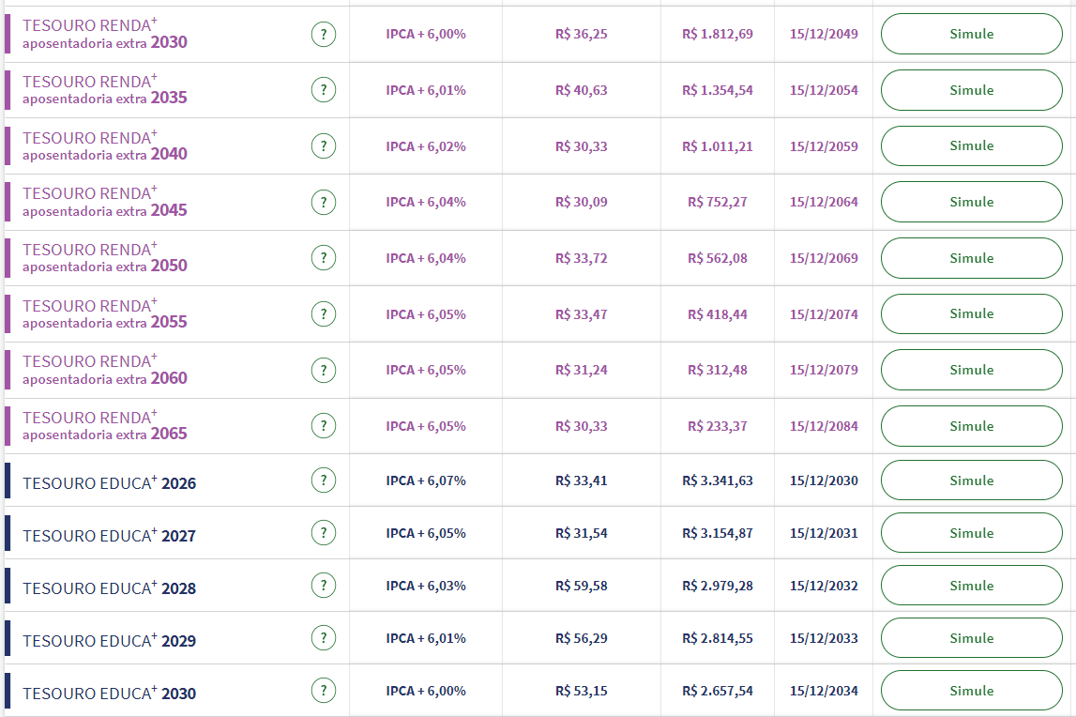Open help icon for Tesouro Educa+ 2026

pyautogui.click(x=323, y=481)
